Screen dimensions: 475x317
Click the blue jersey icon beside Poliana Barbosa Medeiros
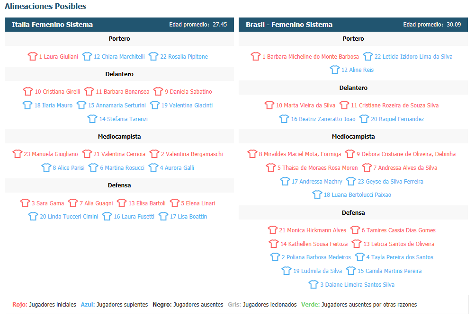tap(275, 257)
